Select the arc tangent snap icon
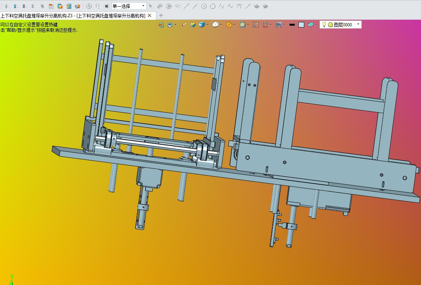Screen dimensions: 421x285 click(239, 6)
